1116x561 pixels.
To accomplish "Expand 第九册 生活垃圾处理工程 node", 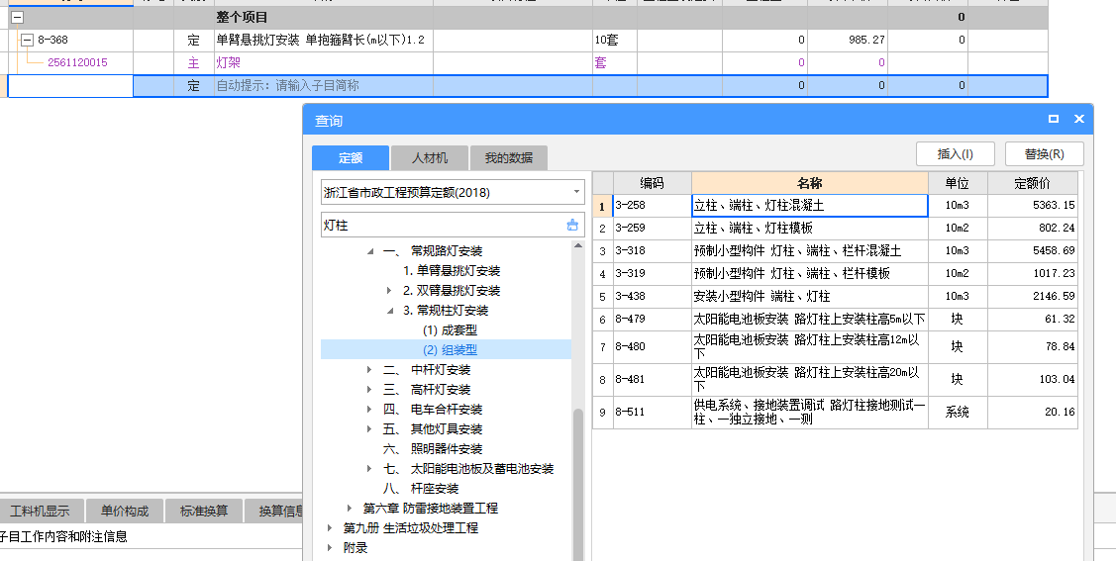I will point(330,528).
